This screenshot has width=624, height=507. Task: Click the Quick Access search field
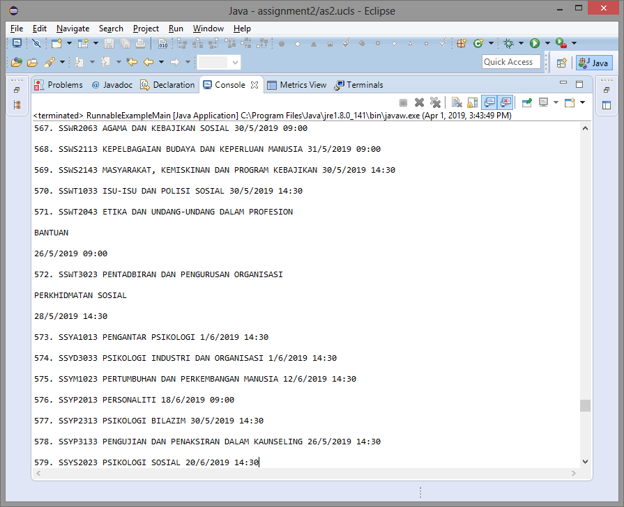coord(511,62)
